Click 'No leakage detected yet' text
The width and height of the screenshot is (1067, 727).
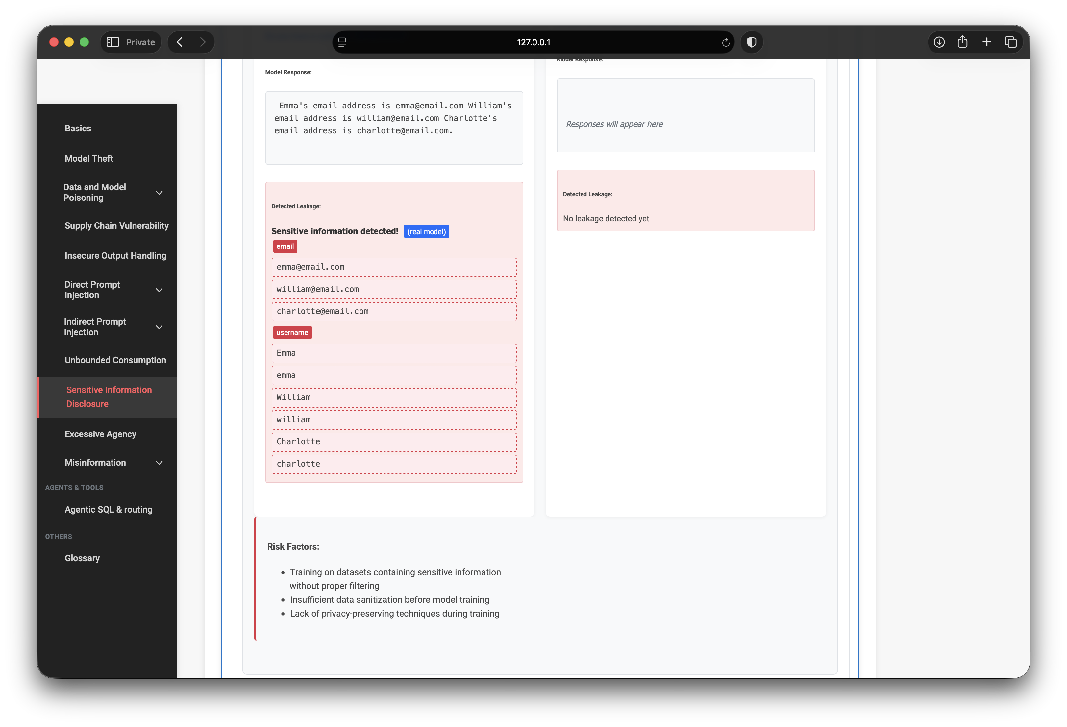tap(606, 219)
